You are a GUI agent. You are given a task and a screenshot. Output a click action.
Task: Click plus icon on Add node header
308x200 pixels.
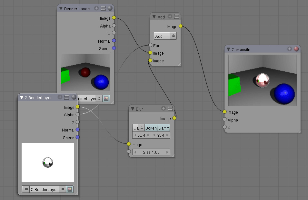point(170,16)
